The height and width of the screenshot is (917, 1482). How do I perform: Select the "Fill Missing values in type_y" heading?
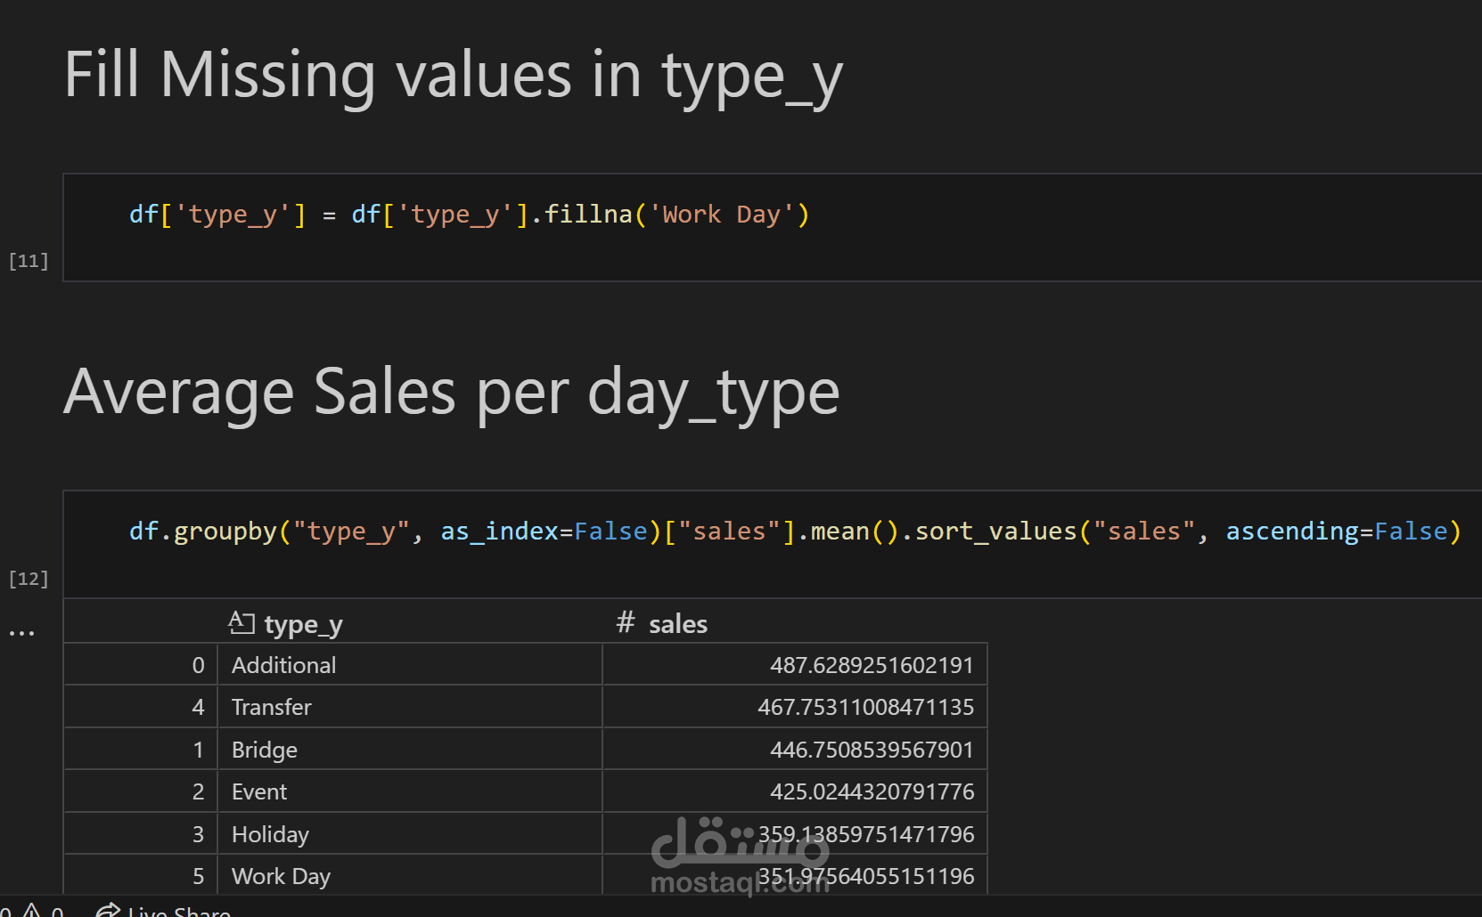click(x=453, y=75)
